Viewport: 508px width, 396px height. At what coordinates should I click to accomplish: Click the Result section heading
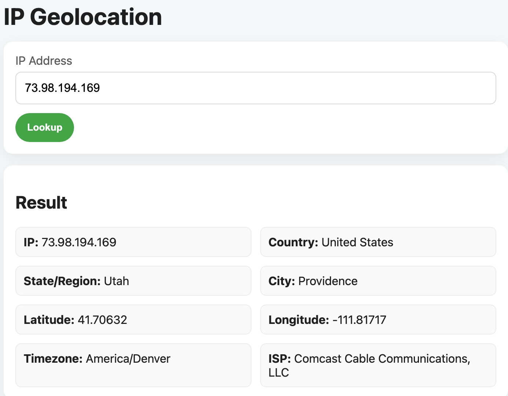tap(41, 203)
